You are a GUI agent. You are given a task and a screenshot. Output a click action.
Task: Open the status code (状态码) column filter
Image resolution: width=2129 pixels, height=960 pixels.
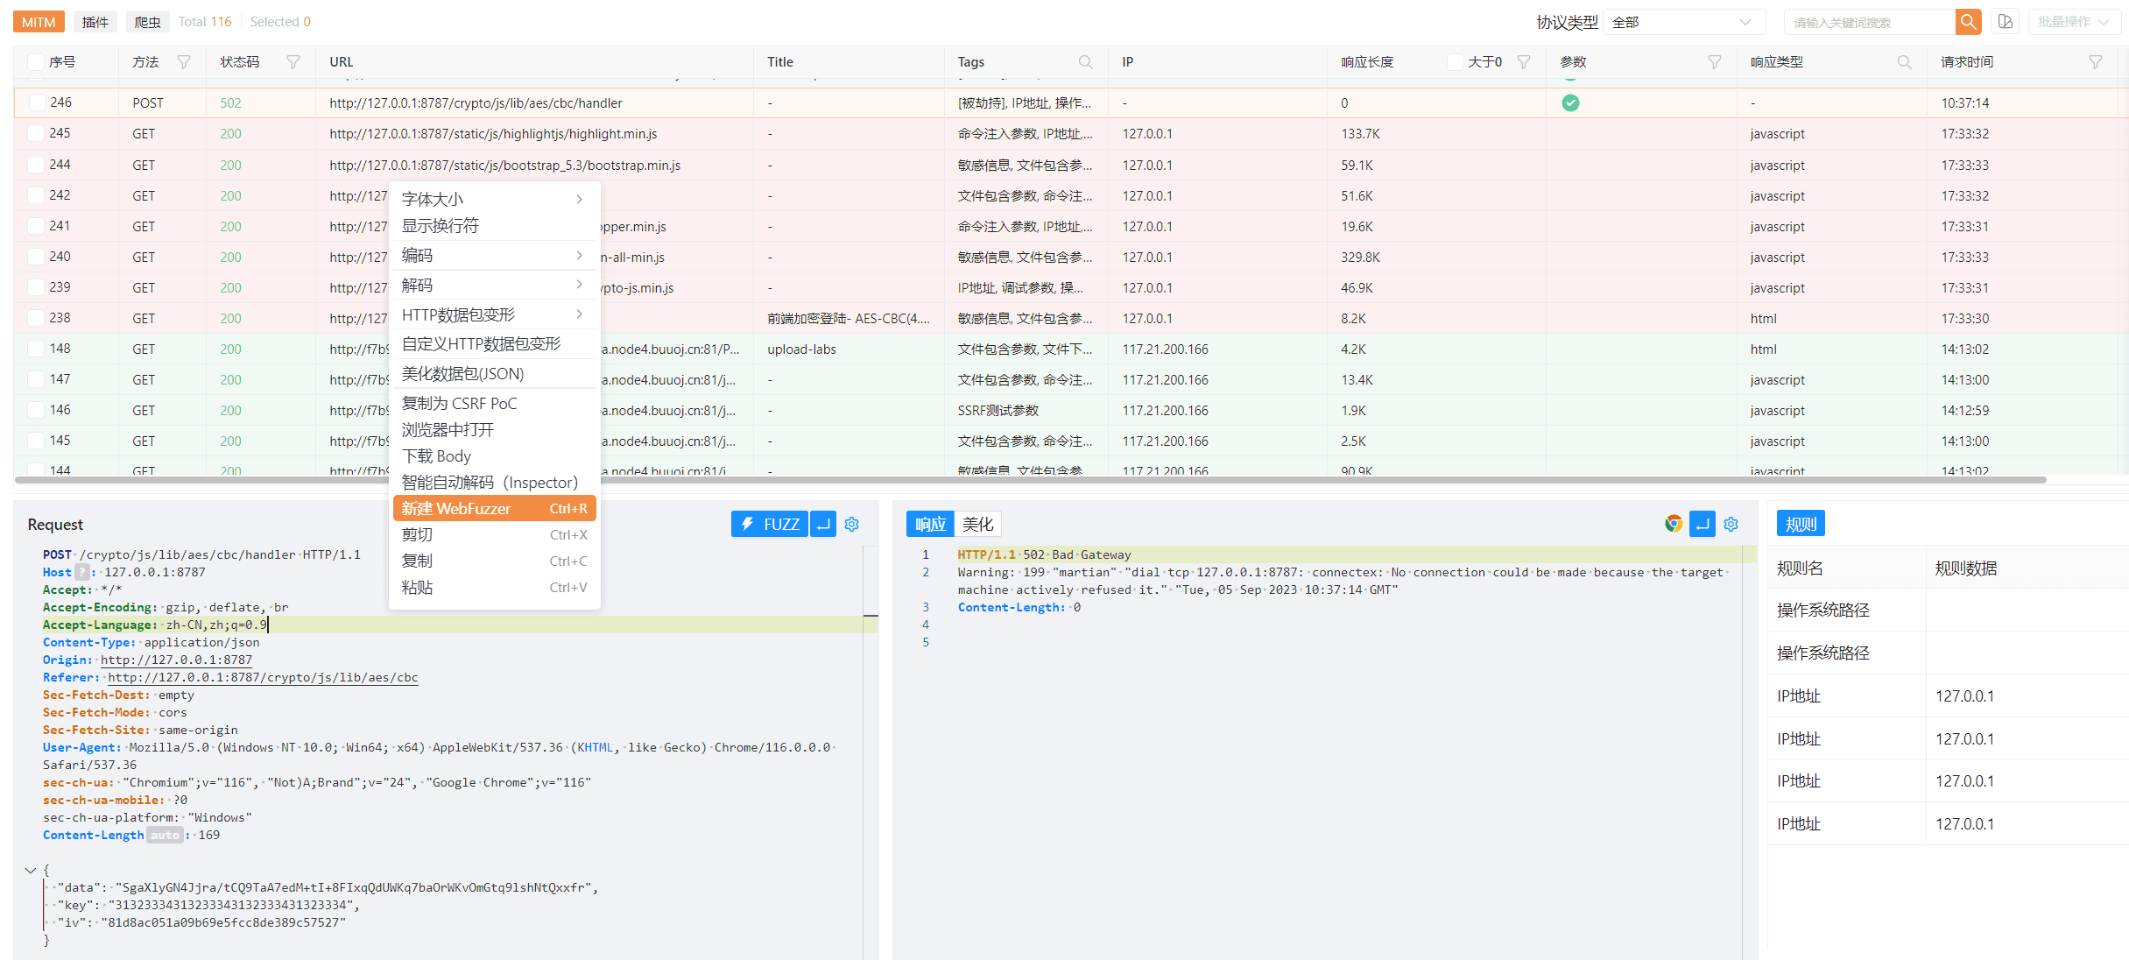[293, 62]
